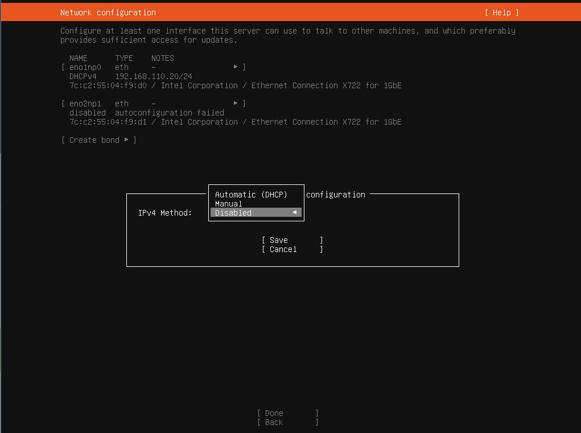
Task: Click the DHCPv4 192.168.110.20/24 address line
Action: [131, 76]
